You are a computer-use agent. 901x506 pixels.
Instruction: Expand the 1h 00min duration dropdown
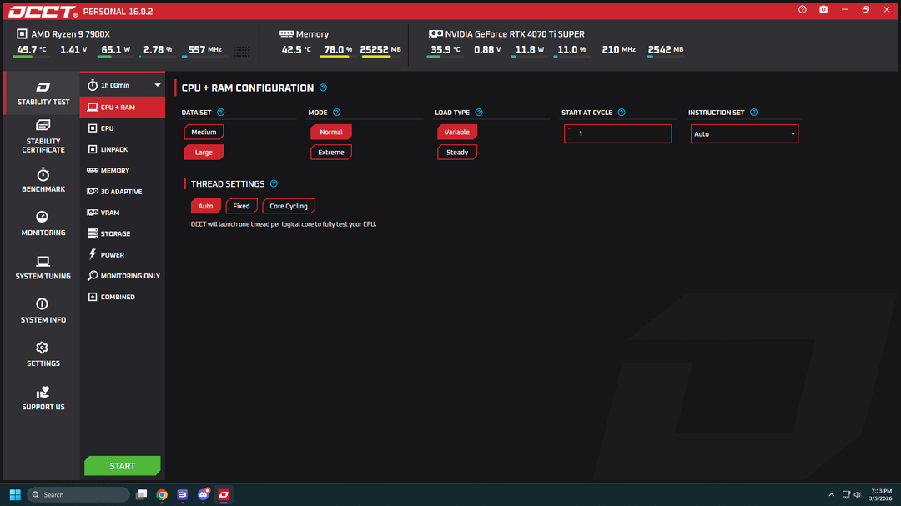pos(123,85)
